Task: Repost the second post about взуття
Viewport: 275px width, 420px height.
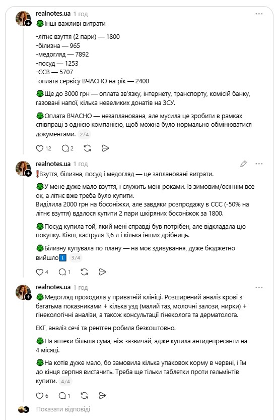Action: click(x=85, y=272)
